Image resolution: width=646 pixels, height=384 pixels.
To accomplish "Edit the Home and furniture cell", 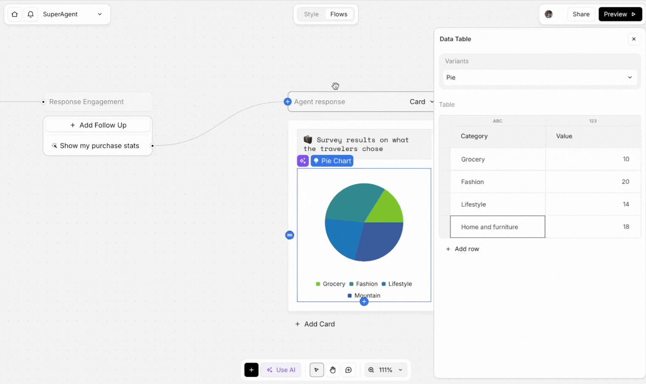I will [x=498, y=227].
